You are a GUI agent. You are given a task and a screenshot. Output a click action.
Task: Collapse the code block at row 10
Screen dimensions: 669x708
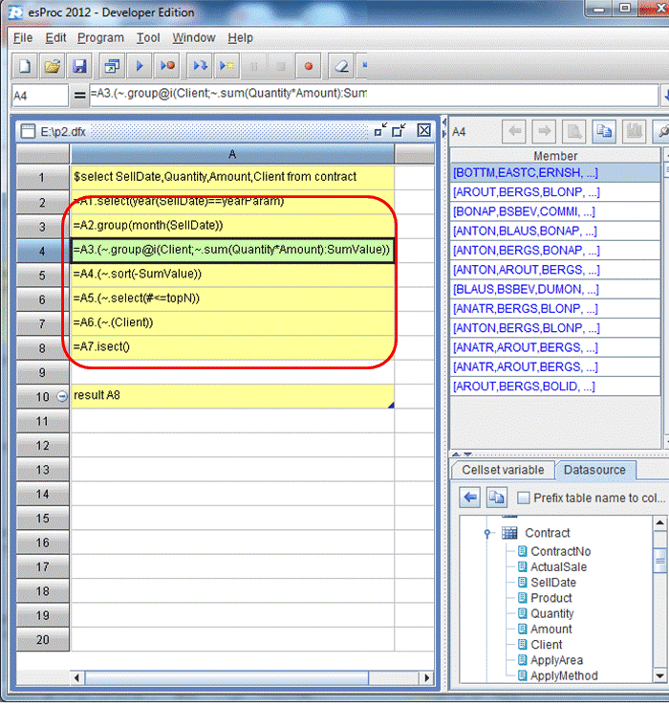click(x=62, y=396)
